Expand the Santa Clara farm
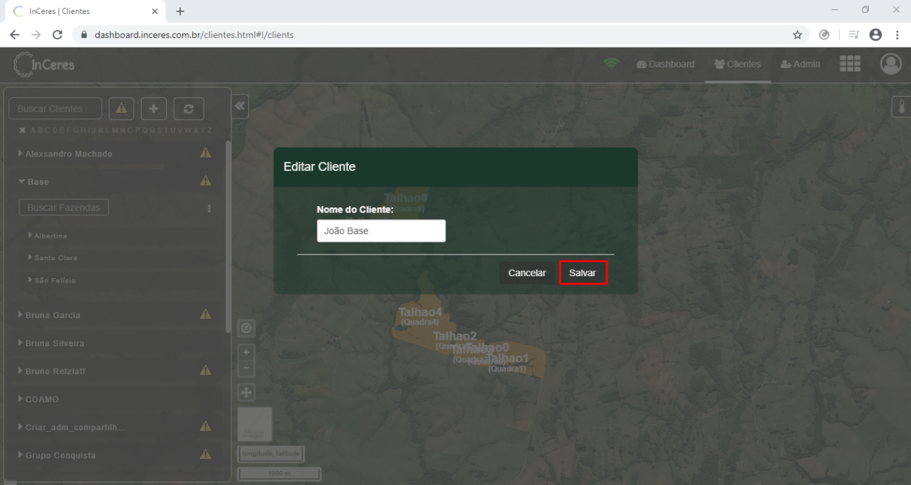 (x=53, y=258)
